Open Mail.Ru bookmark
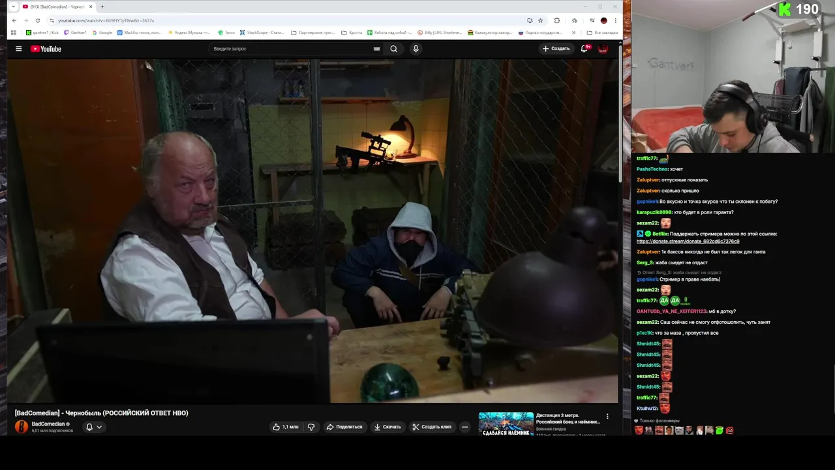Viewport: 835px width, 470px height. click(139, 33)
